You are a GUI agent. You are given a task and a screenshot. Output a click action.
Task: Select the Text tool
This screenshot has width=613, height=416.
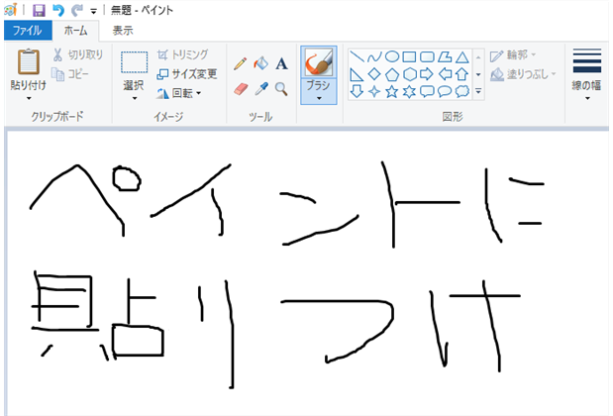click(281, 63)
